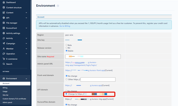Open the Admin panel URL link
Image resolution: width=178 pixels, height=106 pixels.
pyautogui.click(x=81, y=64)
